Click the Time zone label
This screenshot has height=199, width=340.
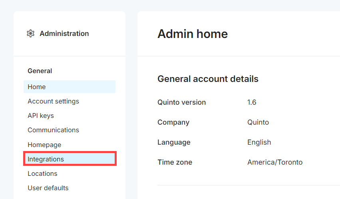coord(175,162)
